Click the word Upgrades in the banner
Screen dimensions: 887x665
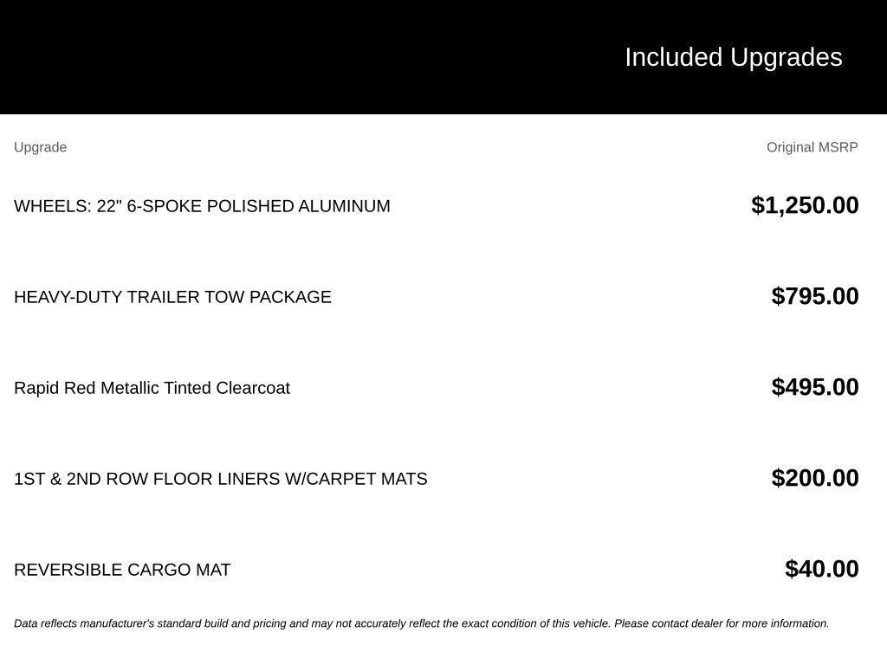(x=787, y=58)
